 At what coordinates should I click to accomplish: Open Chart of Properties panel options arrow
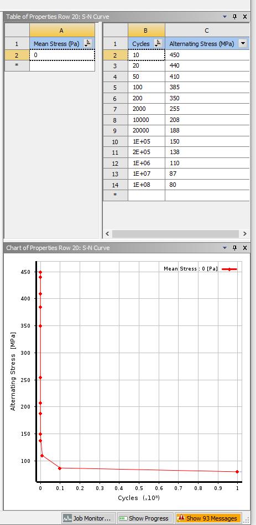224,248
